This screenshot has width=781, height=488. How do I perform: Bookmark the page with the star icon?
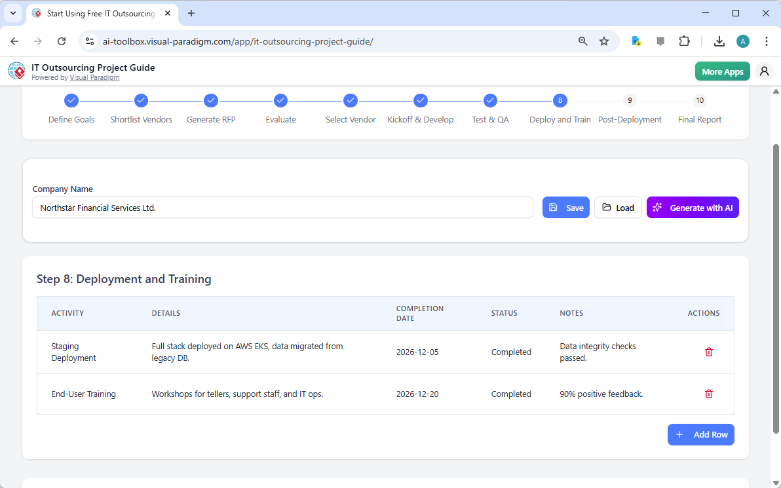pyautogui.click(x=603, y=41)
